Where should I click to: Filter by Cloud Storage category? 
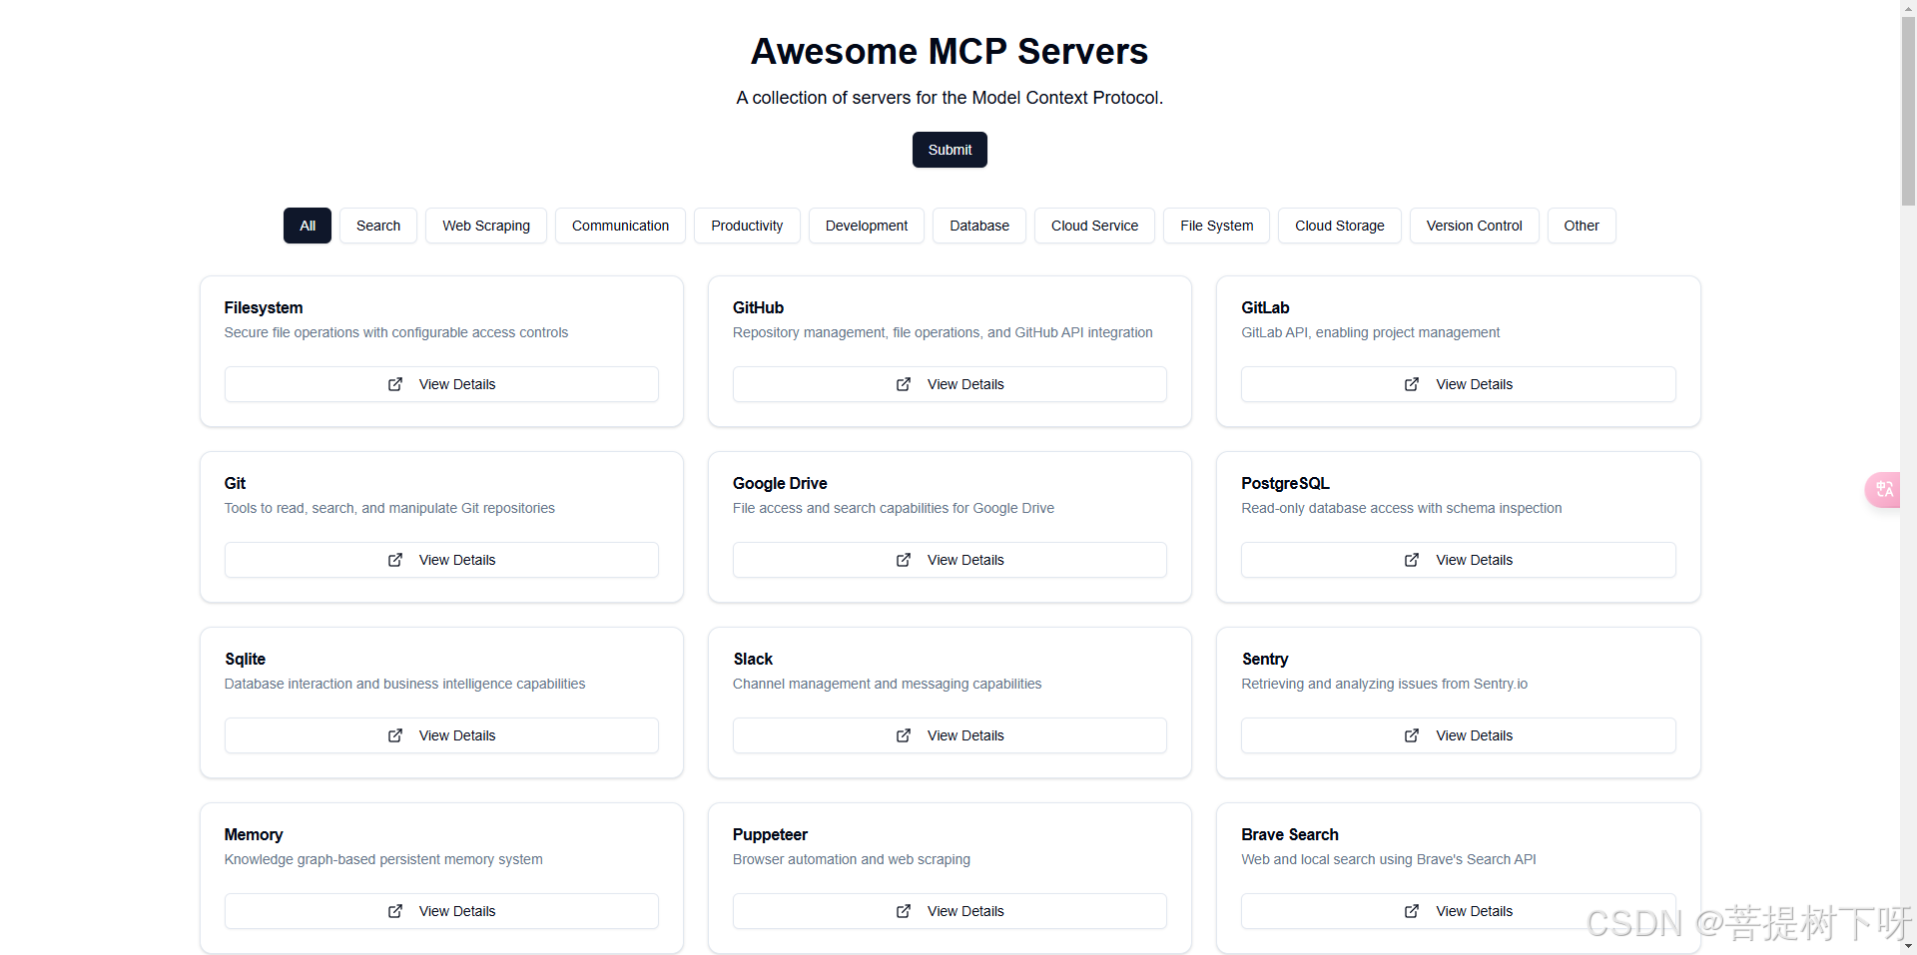click(x=1340, y=226)
